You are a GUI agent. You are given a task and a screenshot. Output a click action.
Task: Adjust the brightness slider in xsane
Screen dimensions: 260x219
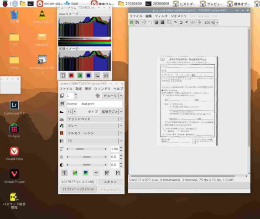pyautogui.click(x=87, y=157)
